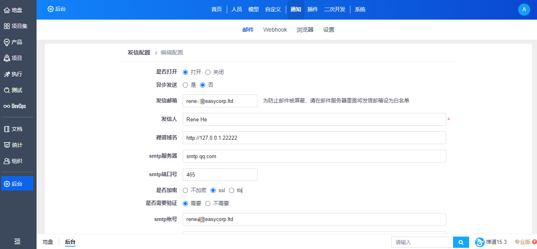
Task: Collapse the left sidebar menu
Action: tap(17, 241)
